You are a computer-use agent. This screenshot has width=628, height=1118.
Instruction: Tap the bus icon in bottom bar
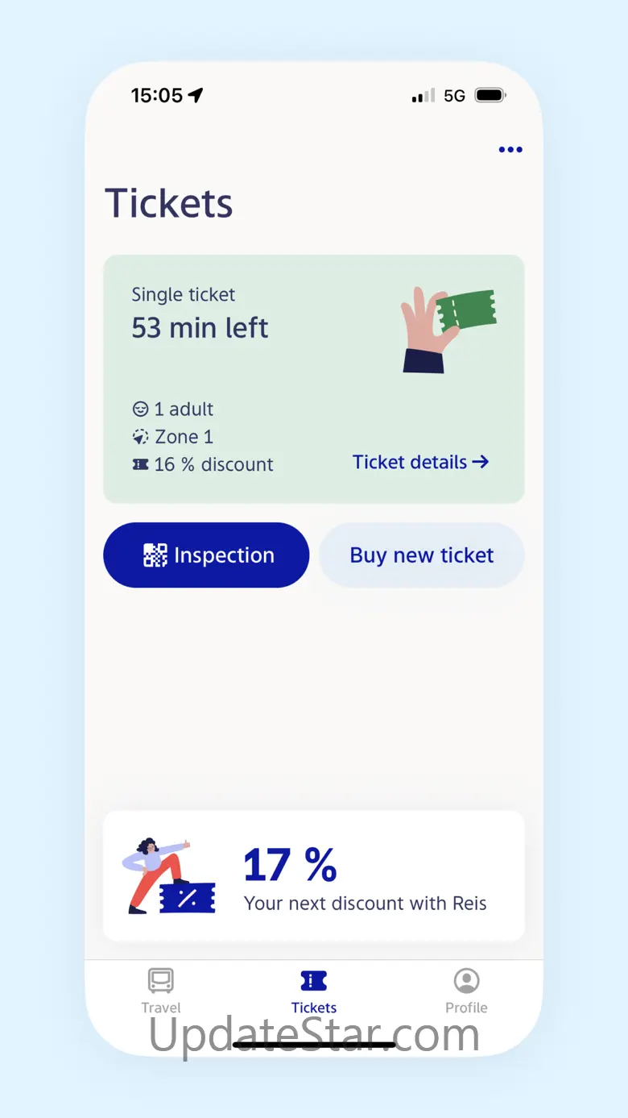(x=161, y=980)
